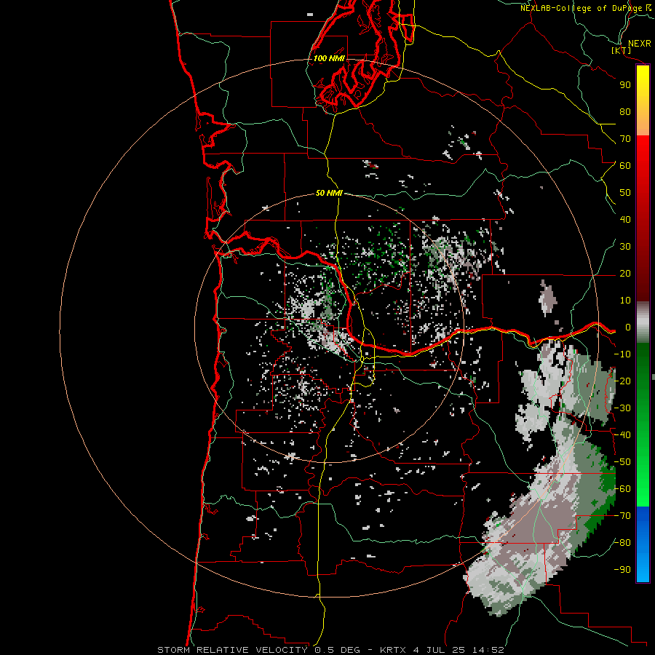Click the -30 value on velocity scale
Viewport: 655px width, 655px height.
point(622,408)
